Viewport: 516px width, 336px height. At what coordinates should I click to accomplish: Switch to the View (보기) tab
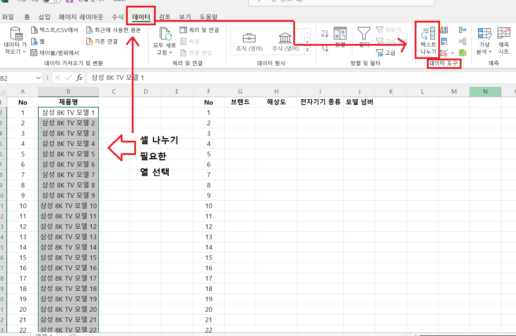point(185,17)
